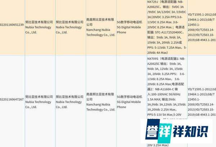This screenshot has width=216, height=147.
Task: Click Nanchang Nubia factory in NX709S row
Action: (101, 102)
